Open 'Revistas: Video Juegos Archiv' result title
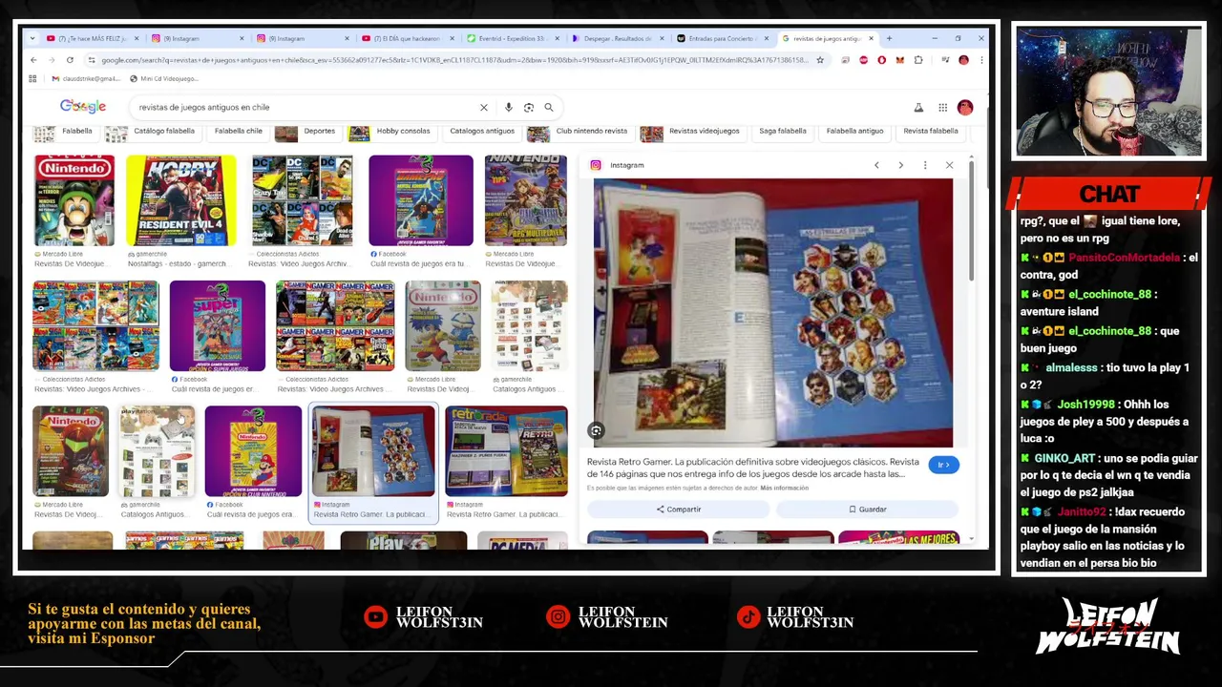The width and height of the screenshot is (1222, 687). pos(300,264)
